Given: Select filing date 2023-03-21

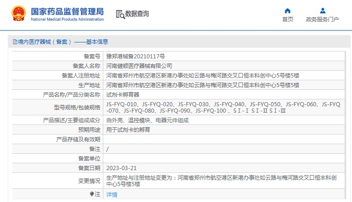Looking at the screenshot, I should click(x=122, y=168).
